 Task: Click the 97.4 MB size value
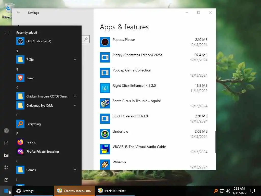click(201, 55)
